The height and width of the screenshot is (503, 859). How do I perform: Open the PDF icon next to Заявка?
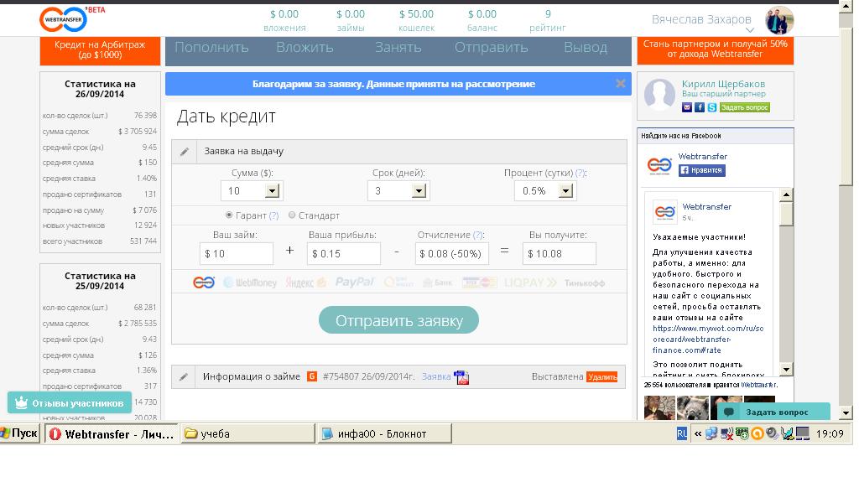[461, 377]
